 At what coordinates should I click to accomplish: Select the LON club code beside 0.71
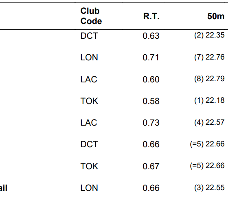[x=89, y=58]
